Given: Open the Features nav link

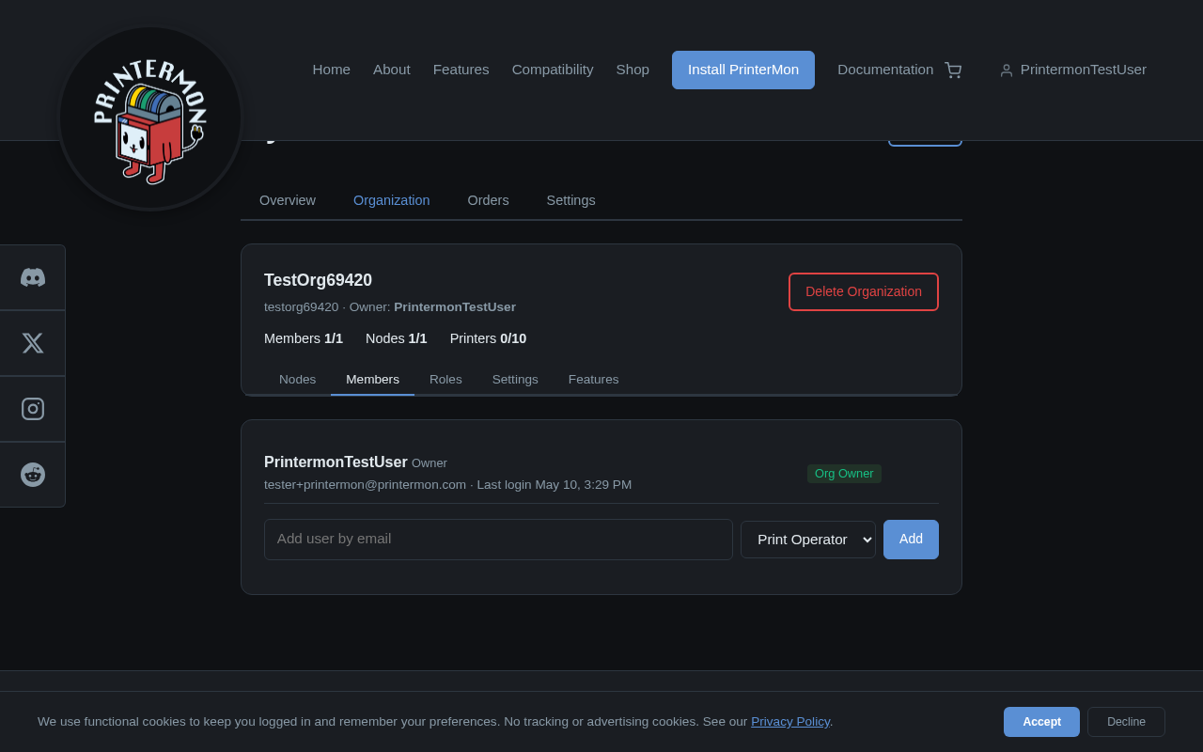Looking at the screenshot, I should (x=461, y=70).
